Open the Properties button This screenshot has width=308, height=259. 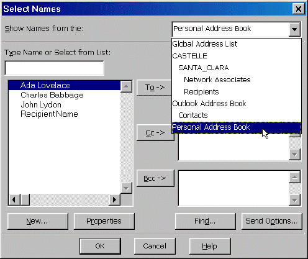[x=104, y=221]
